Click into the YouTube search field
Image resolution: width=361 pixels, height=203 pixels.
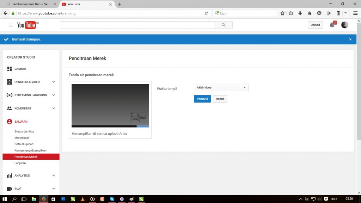click(138, 25)
